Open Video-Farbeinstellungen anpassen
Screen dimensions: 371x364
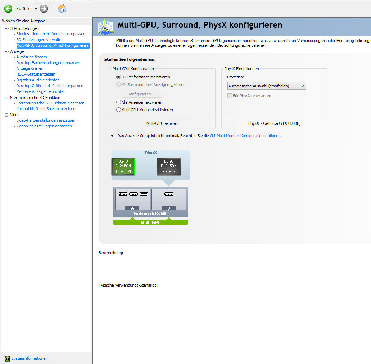point(46,120)
